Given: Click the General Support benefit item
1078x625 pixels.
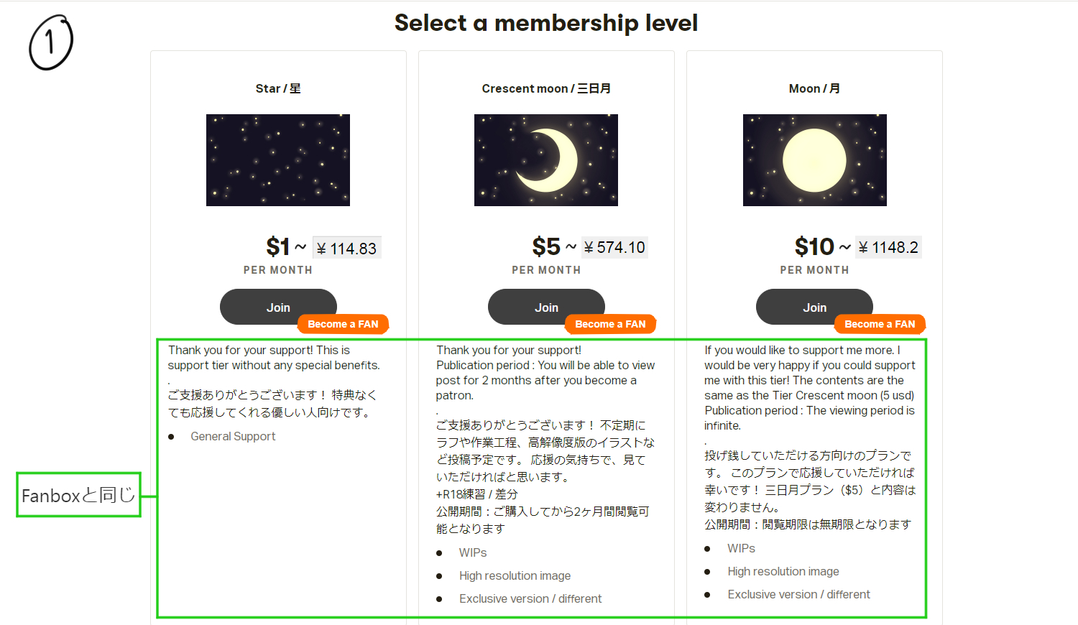Looking at the screenshot, I should [233, 436].
